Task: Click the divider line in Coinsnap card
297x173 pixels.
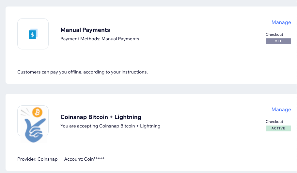Action: (154, 148)
